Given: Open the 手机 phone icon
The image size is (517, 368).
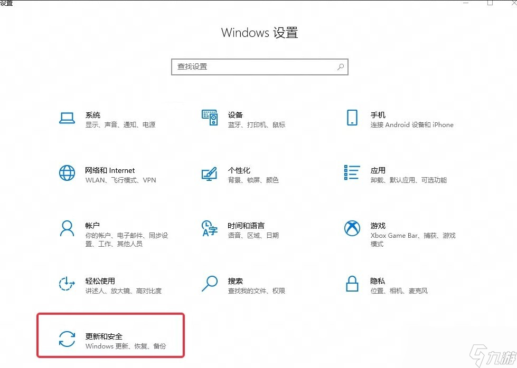Looking at the screenshot, I should [352, 118].
